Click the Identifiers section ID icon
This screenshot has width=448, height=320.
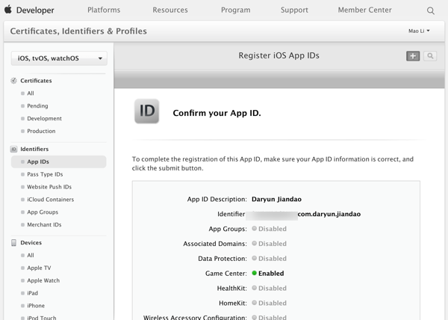coord(14,150)
